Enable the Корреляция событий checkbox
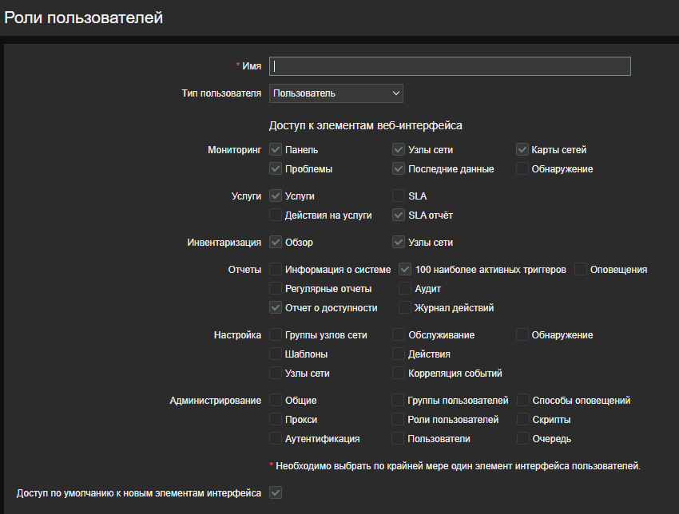This screenshot has width=679, height=514. pos(399,374)
